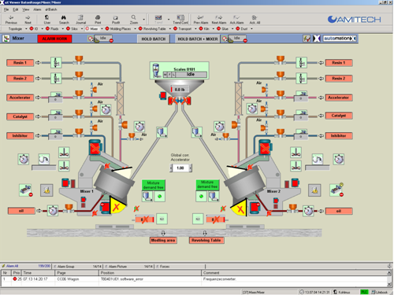
Task: Open the Search binoculars tool
Action: [64, 20]
